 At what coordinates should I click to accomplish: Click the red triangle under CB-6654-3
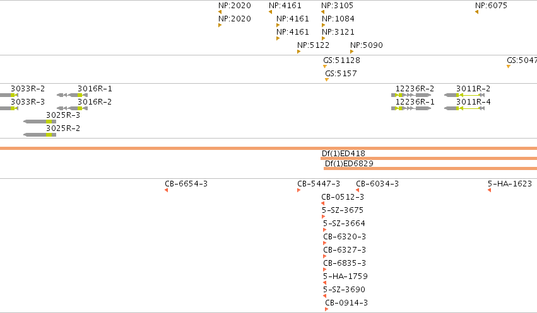[x=166, y=190]
